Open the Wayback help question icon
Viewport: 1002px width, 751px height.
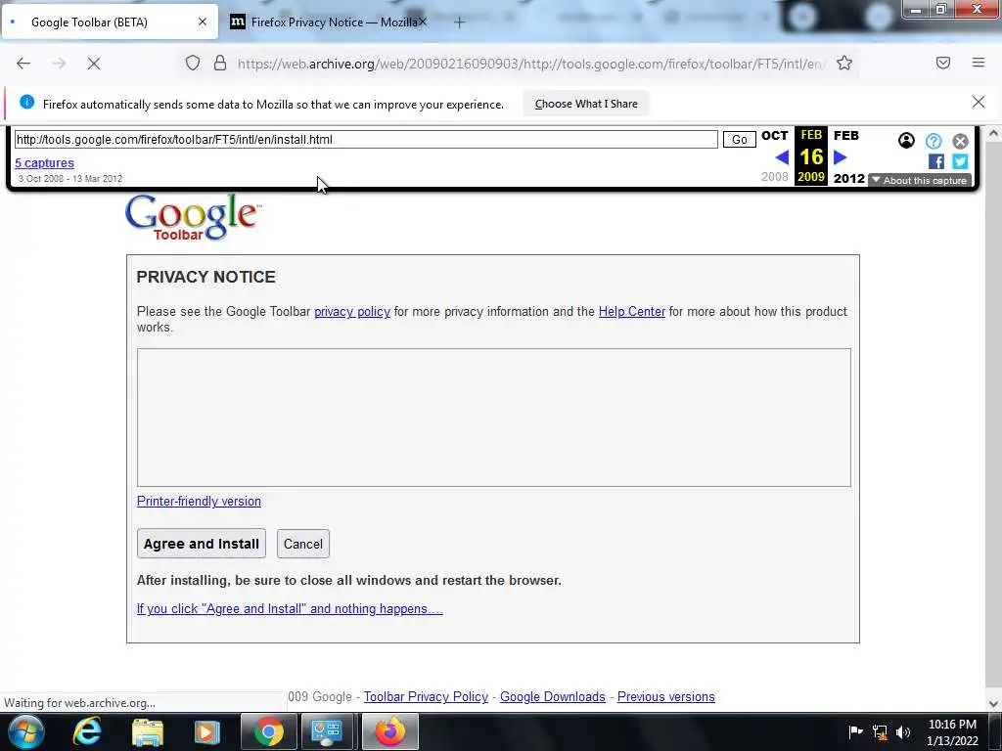pyautogui.click(x=933, y=141)
